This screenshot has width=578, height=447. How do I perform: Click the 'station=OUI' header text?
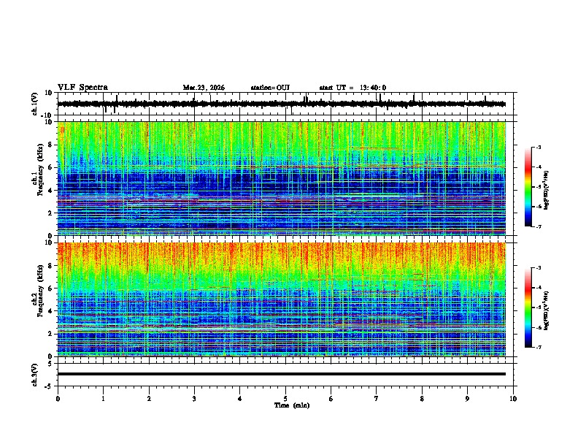coord(270,88)
